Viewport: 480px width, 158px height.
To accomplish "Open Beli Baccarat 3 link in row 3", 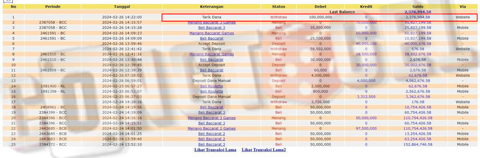I will [x=212, y=28].
